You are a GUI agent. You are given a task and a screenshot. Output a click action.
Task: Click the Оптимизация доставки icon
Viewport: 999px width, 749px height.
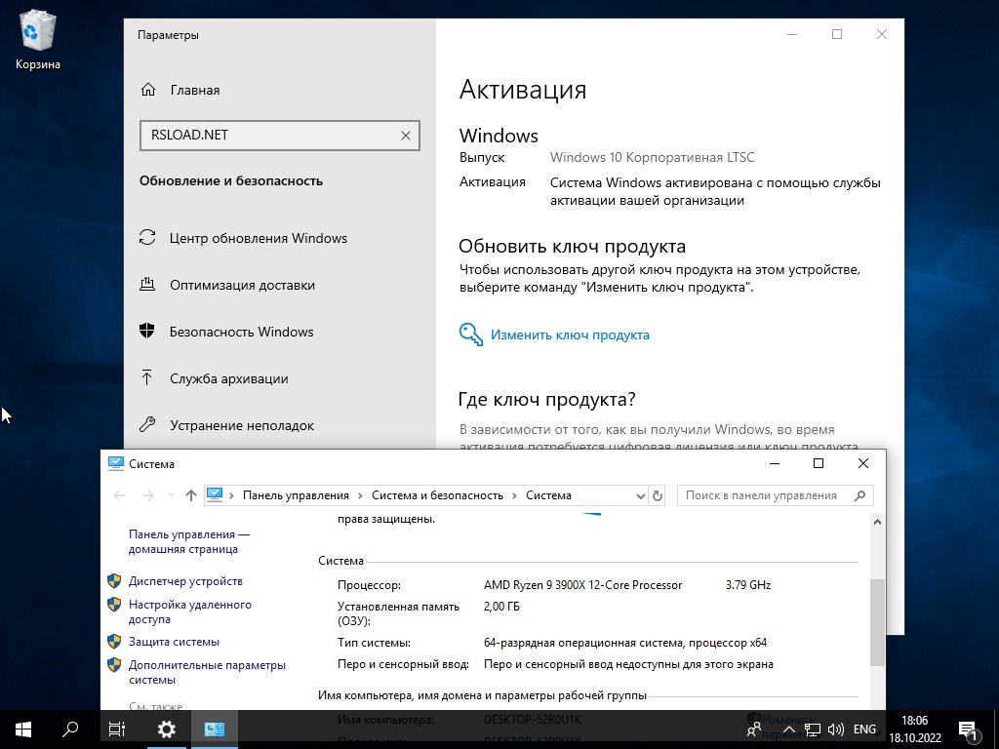click(x=147, y=284)
